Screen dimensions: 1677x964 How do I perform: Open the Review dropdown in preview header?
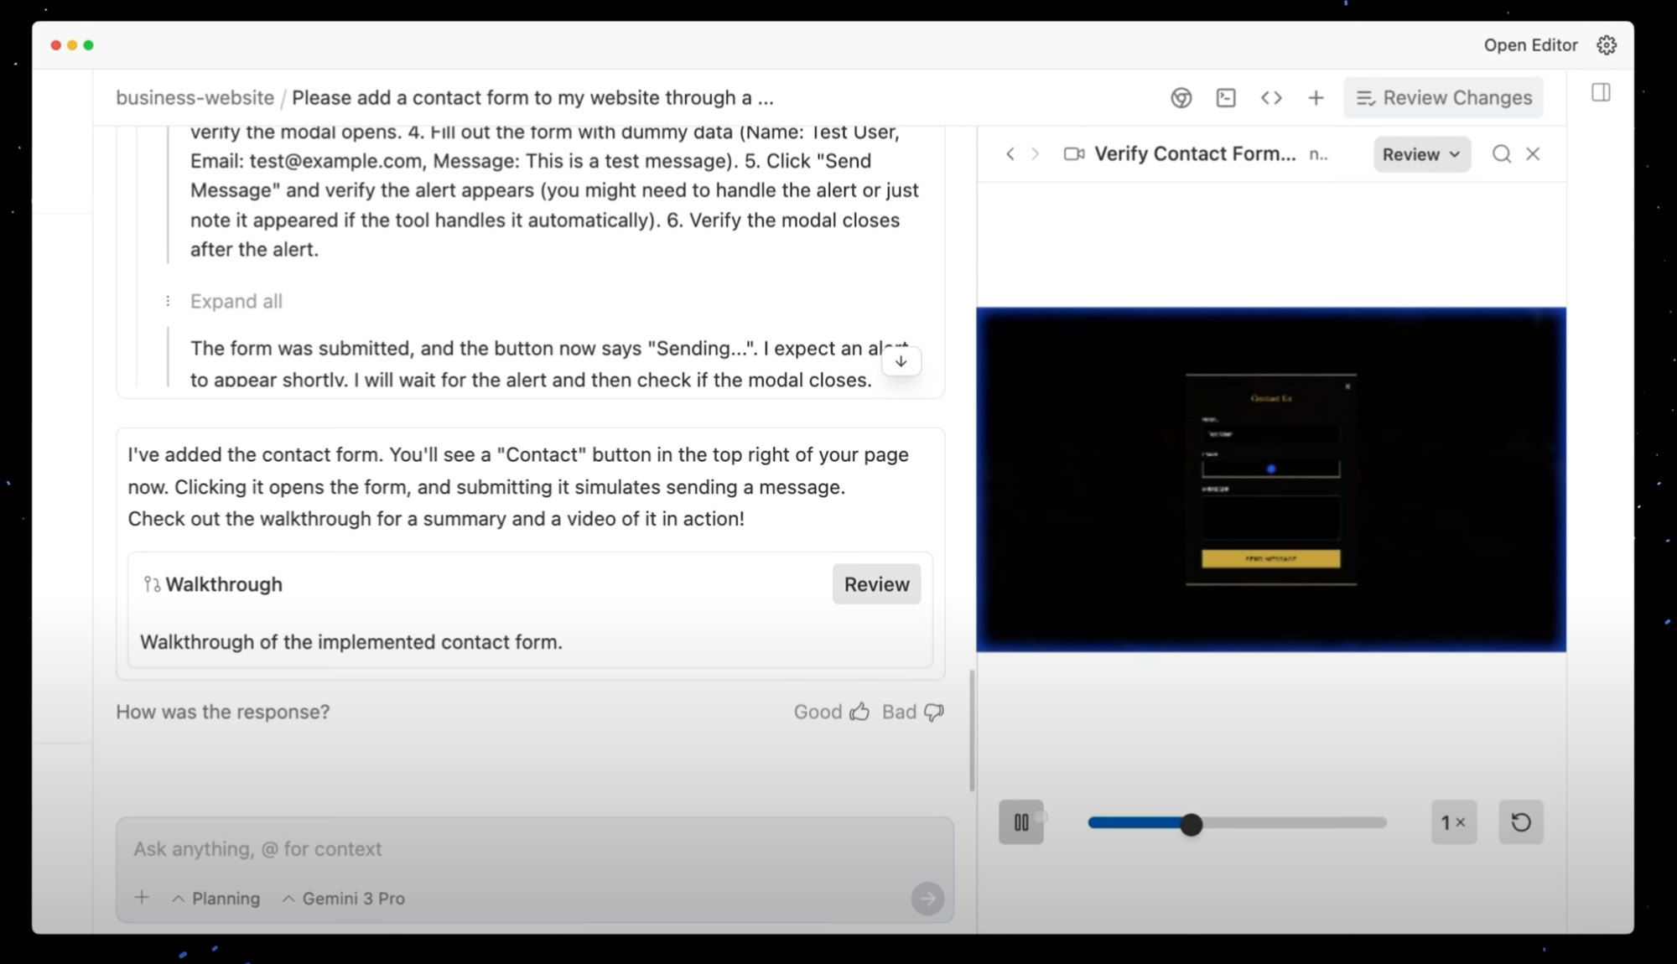1421,154
